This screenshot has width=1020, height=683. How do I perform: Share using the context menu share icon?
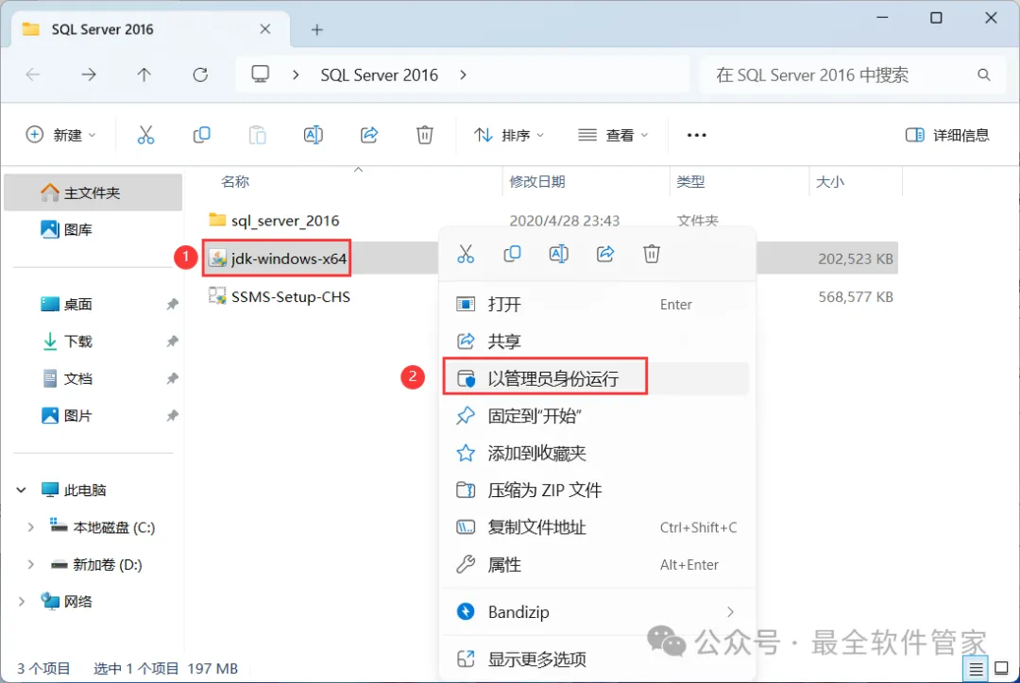click(605, 254)
